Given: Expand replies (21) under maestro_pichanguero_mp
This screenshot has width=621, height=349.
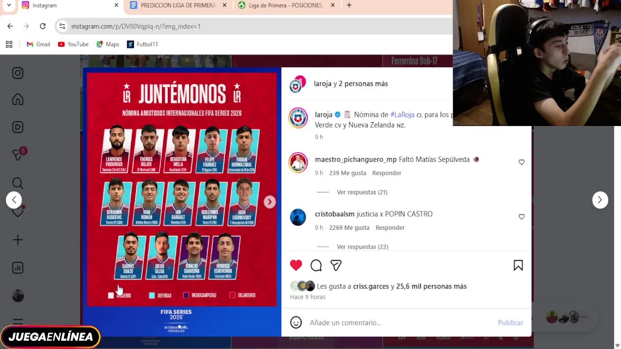Looking at the screenshot, I should pos(362,192).
